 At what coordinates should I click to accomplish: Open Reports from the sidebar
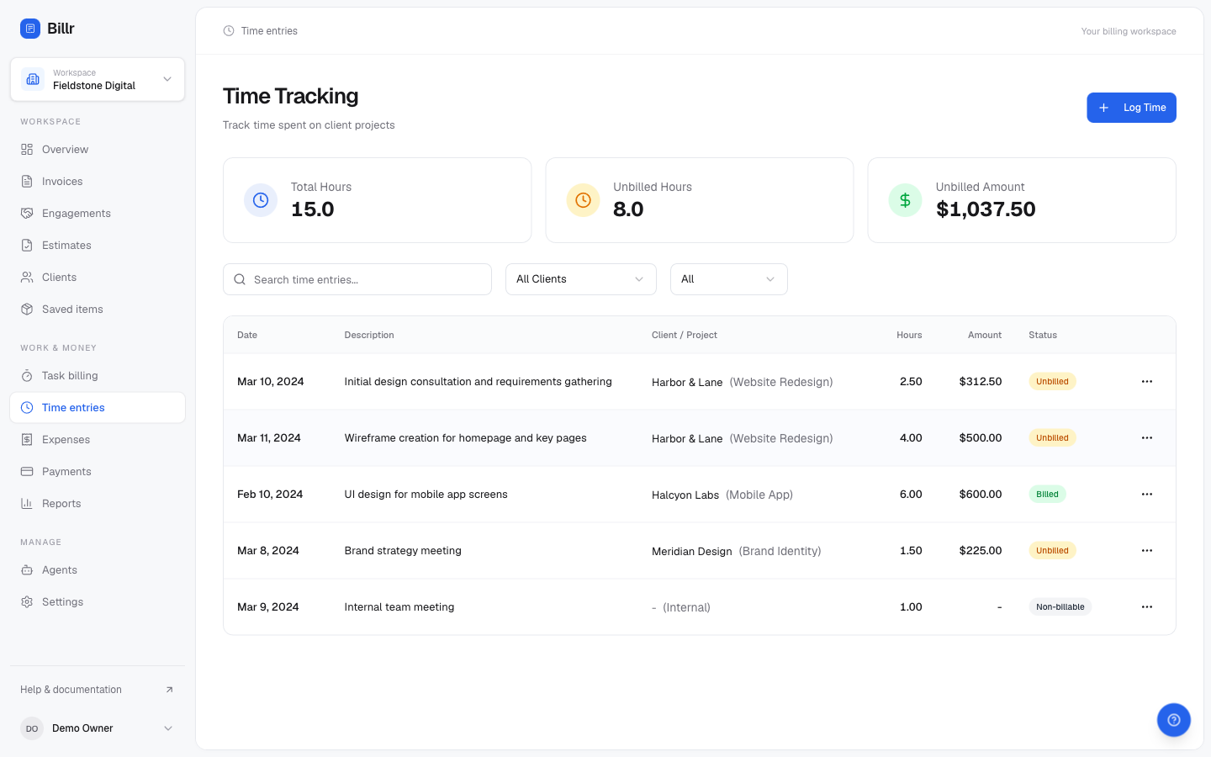point(98,504)
